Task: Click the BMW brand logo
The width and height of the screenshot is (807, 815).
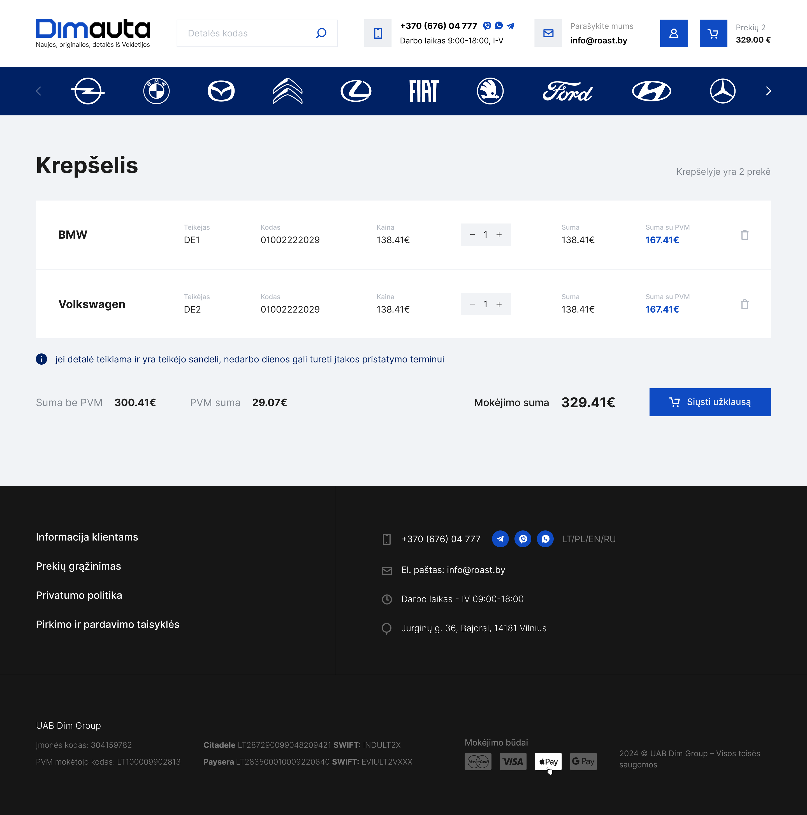Action: pyautogui.click(x=156, y=91)
